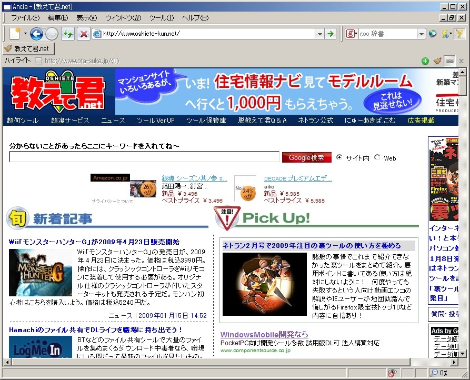
Task: Open the 脱教えて君Q&A navigation link
Action: 262,121
